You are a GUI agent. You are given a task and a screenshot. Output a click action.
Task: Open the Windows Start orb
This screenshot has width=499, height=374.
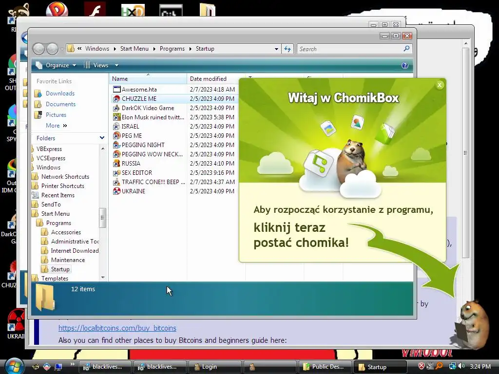point(13,366)
